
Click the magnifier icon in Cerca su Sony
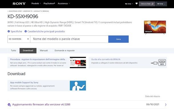tap(153, 4)
